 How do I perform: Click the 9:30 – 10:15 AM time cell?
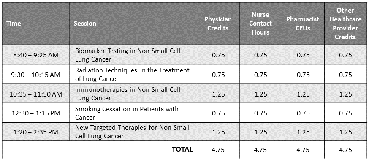pos(36,74)
